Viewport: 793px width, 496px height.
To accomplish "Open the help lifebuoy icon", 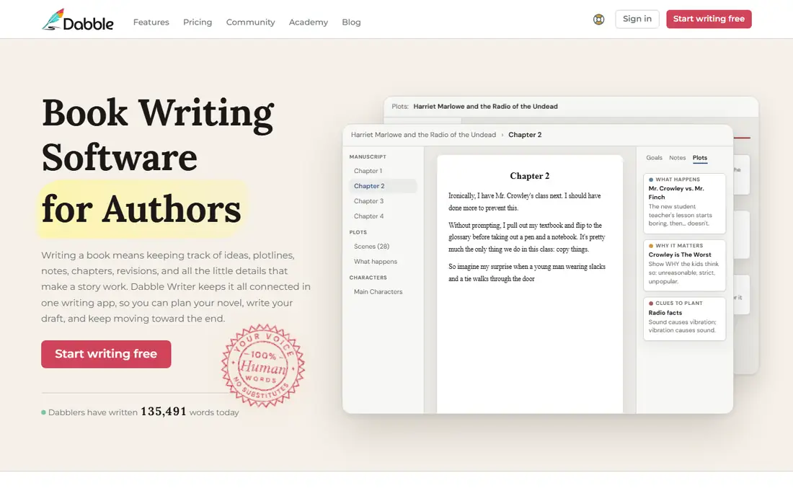I will tap(599, 19).
